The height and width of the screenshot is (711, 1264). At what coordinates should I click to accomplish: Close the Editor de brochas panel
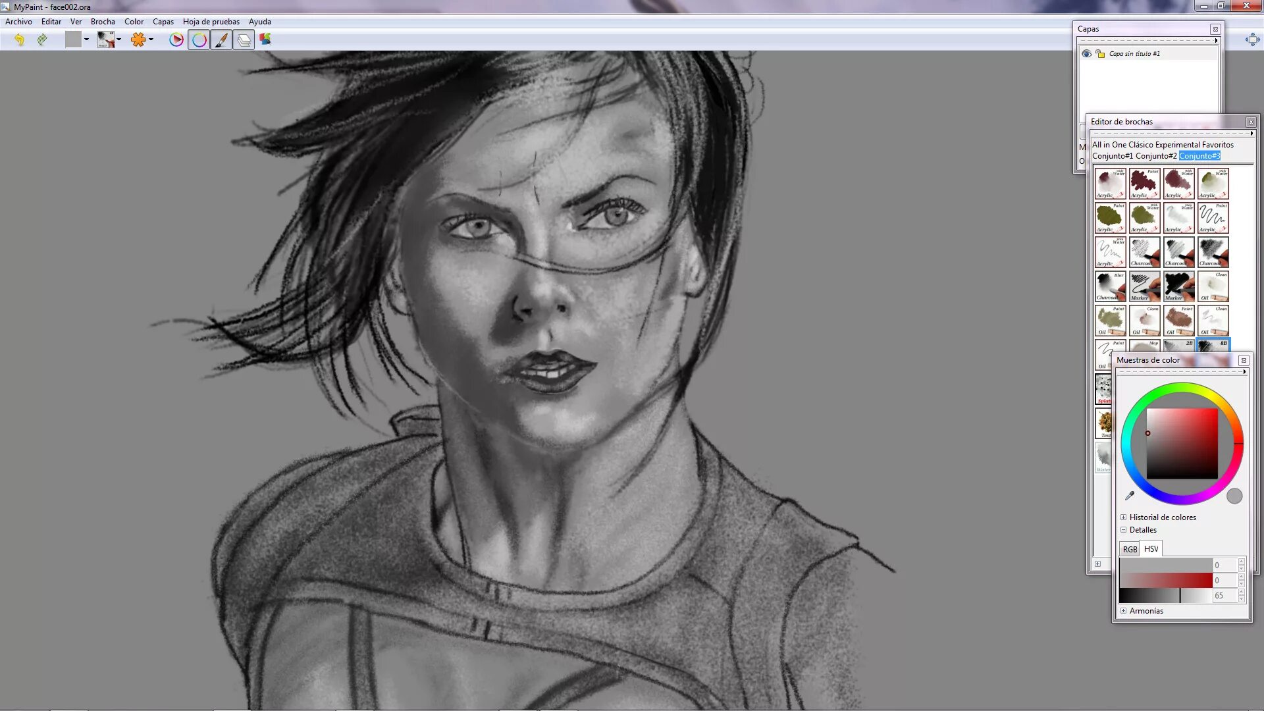(1251, 122)
